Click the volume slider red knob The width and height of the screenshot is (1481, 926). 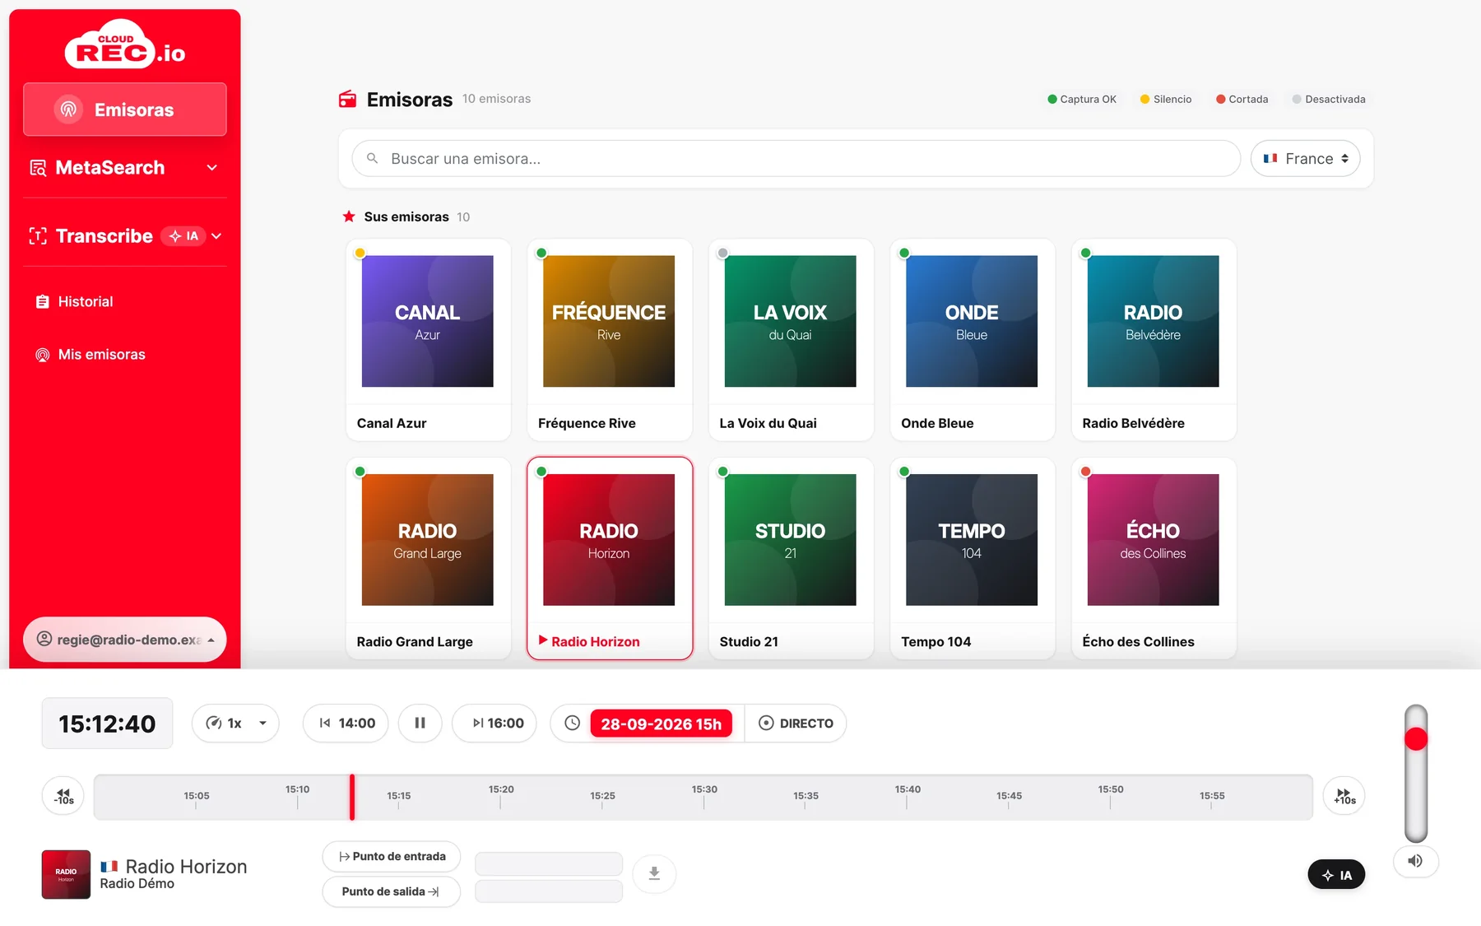[x=1416, y=739]
